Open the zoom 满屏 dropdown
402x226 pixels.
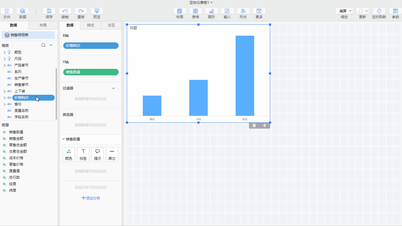tap(344, 11)
